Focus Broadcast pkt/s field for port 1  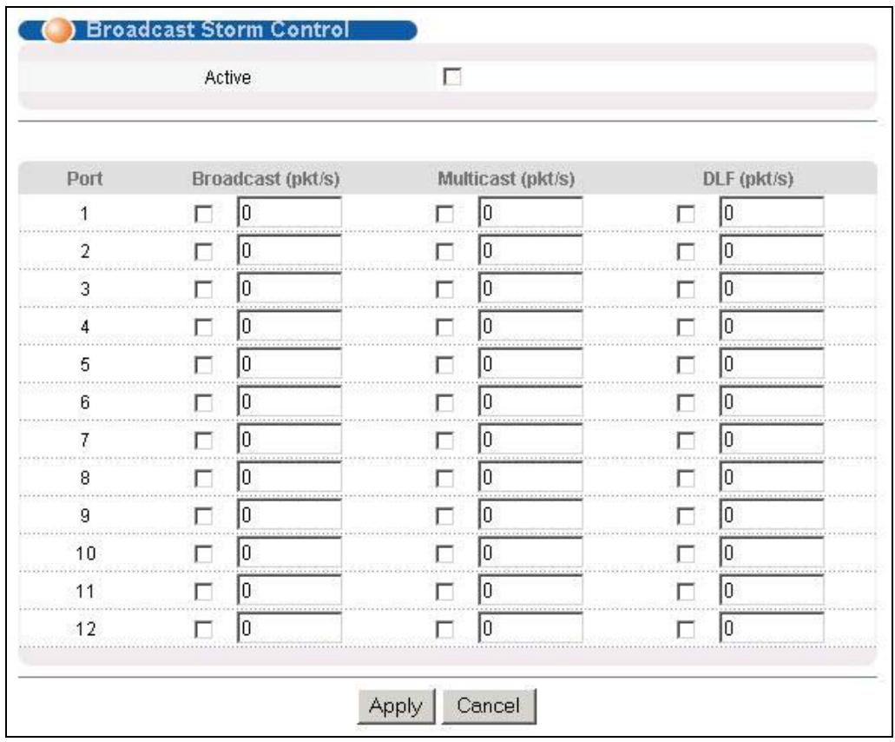click(x=289, y=213)
